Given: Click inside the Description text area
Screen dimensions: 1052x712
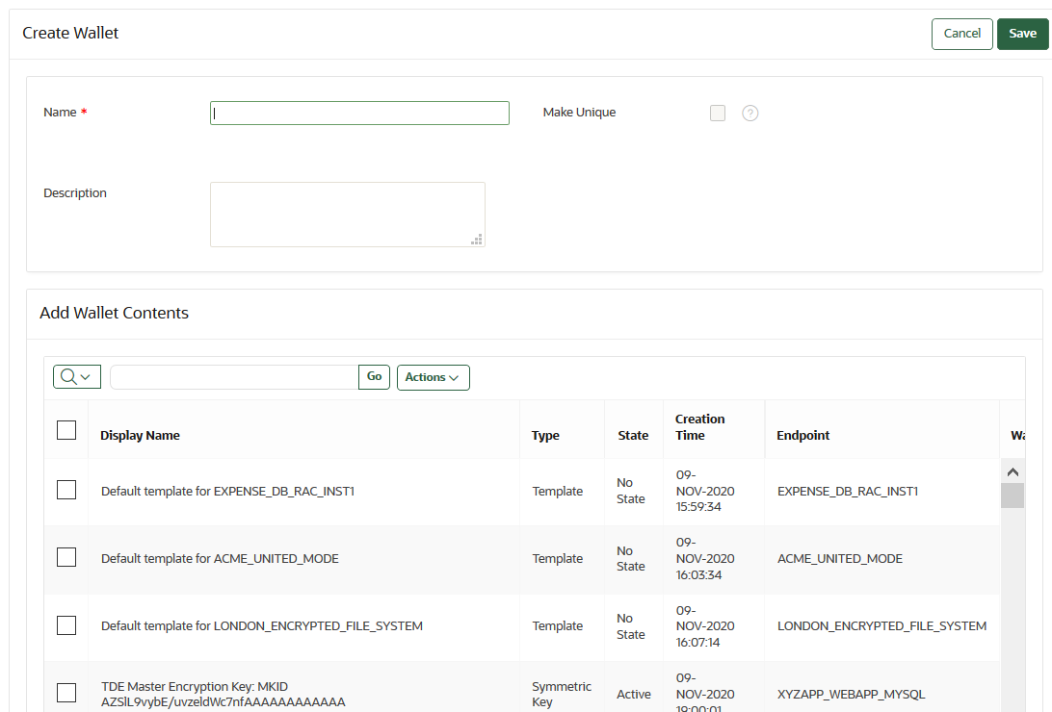Looking at the screenshot, I should coord(347,214).
